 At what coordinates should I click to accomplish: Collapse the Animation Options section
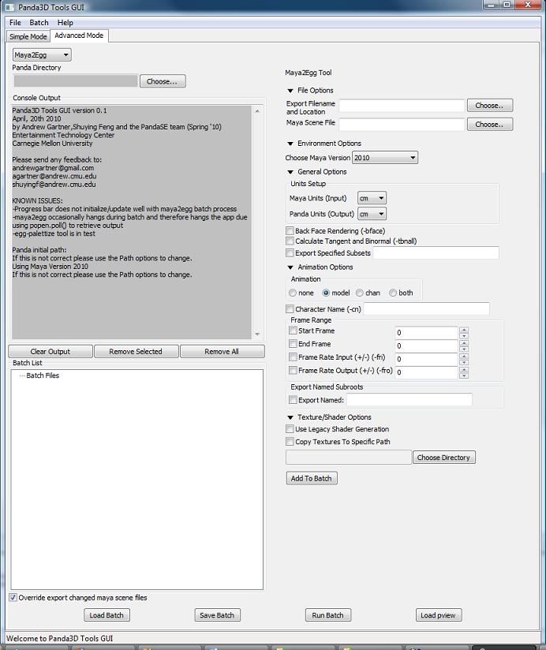click(290, 267)
